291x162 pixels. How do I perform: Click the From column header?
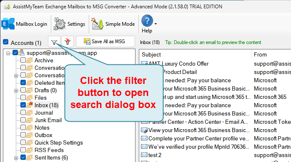tap(271, 54)
